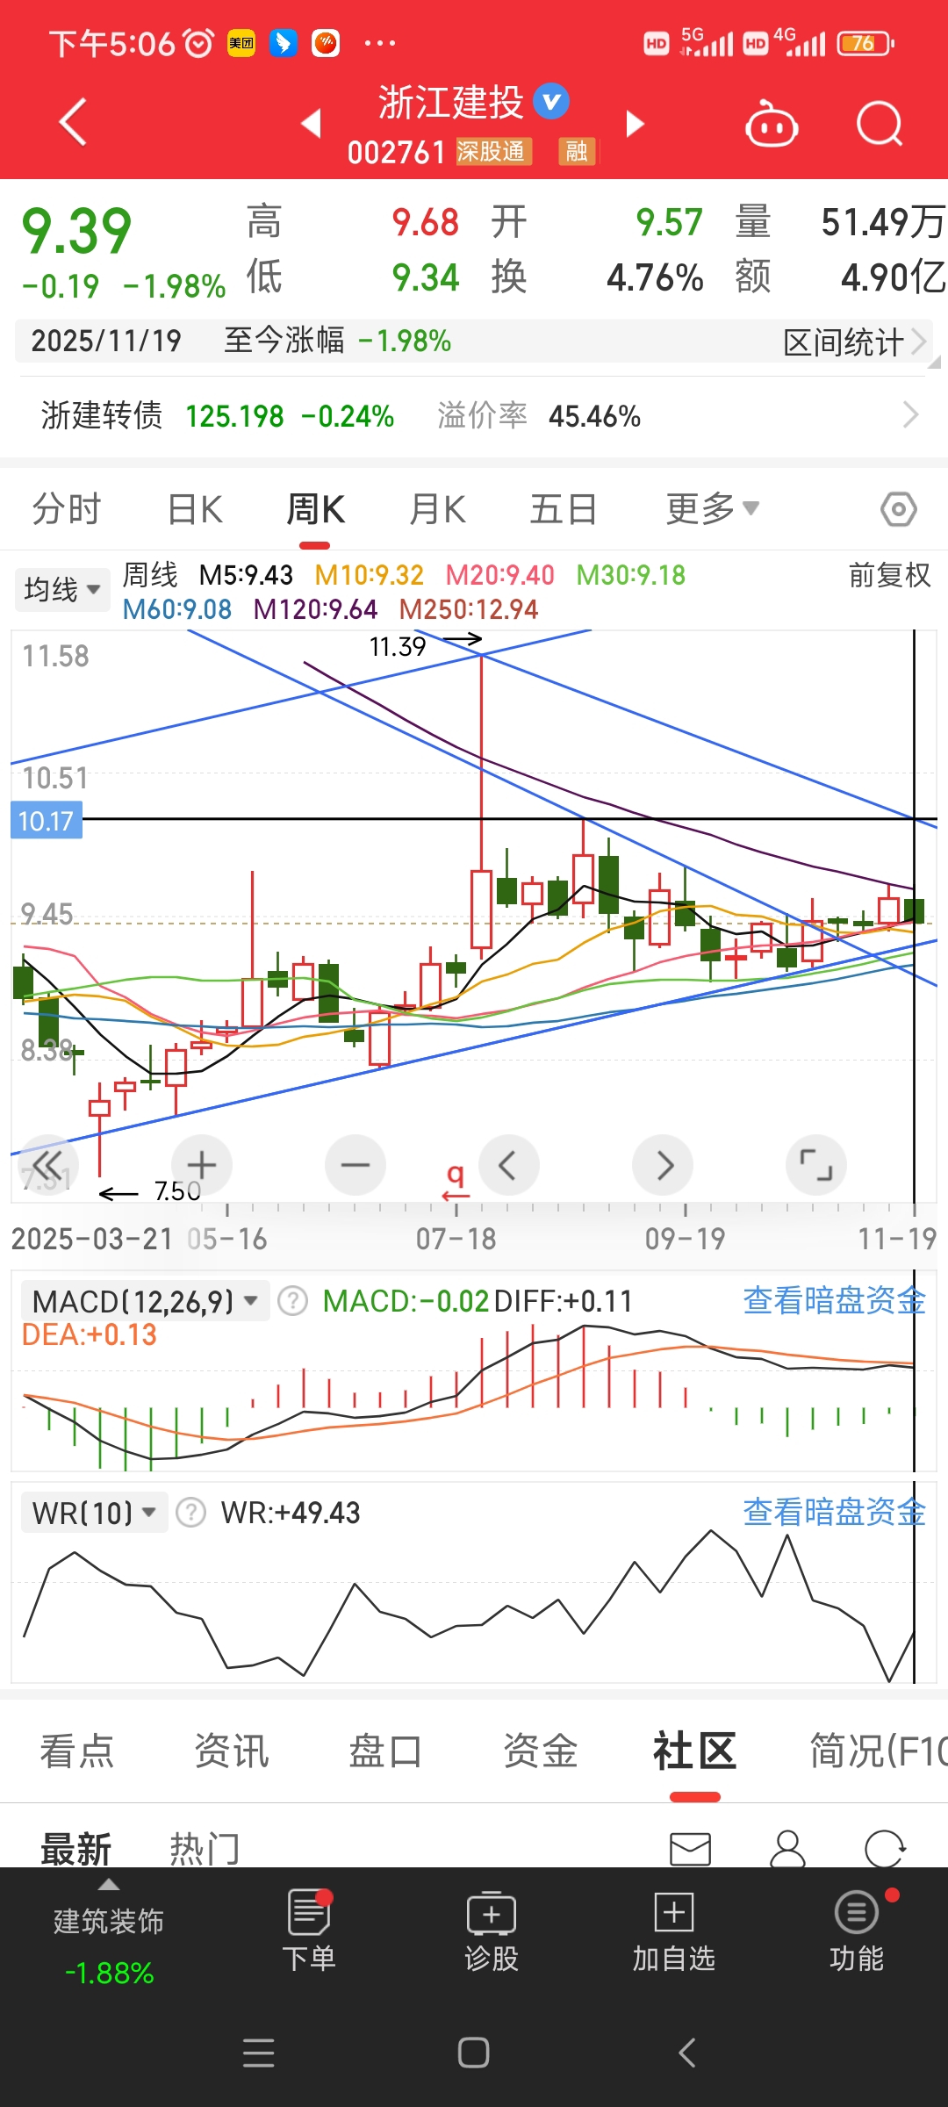948x2107 pixels.
Task: Zoom out chart with minus button
Action: click(x=355, y=1165)
